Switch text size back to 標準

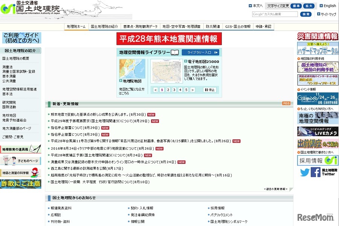[296, 6]
